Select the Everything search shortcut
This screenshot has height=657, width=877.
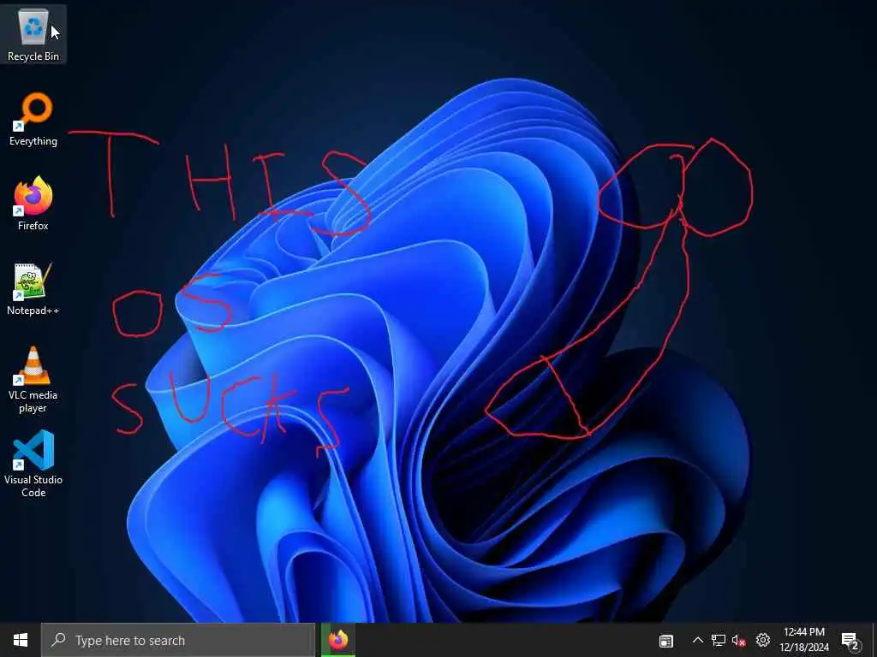33,120
